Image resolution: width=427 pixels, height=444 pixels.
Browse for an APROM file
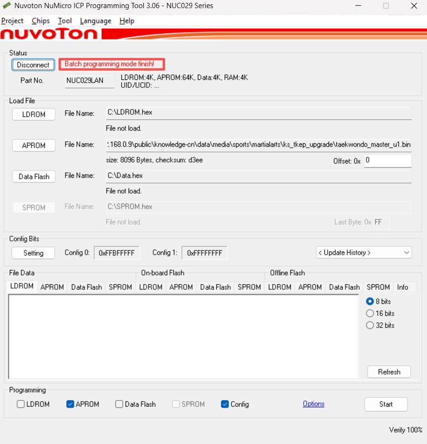[x=33, y=145]
